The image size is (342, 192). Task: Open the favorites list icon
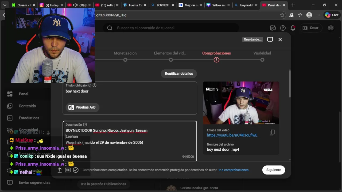(300, 15)
